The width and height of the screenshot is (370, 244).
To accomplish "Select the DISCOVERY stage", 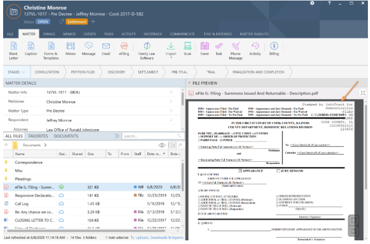I will (116, 72).
